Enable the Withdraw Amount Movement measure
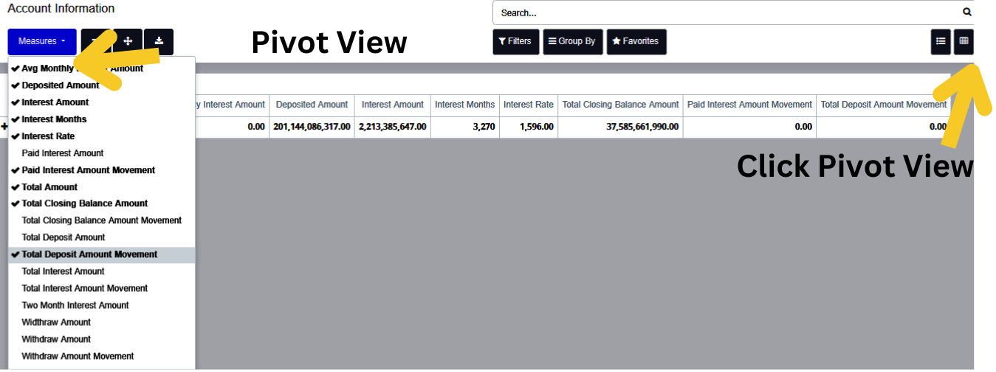 [102, 356]
